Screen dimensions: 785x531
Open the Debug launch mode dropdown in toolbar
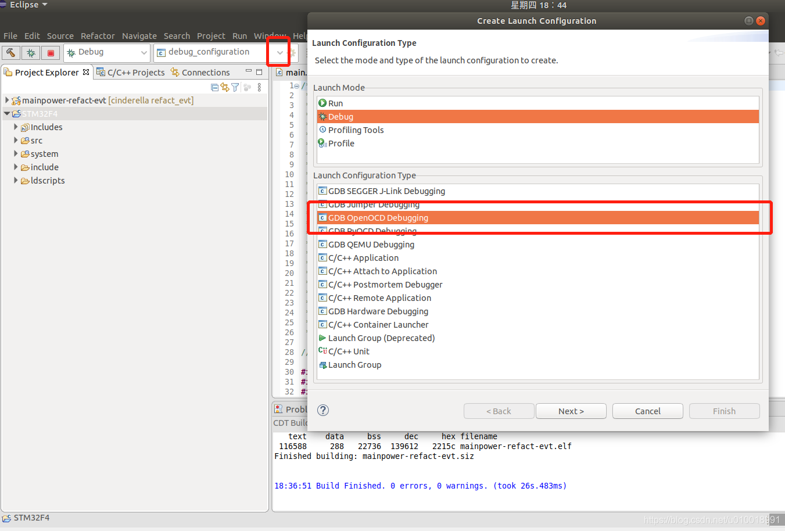pyautogui.click(x=144, y=52)
